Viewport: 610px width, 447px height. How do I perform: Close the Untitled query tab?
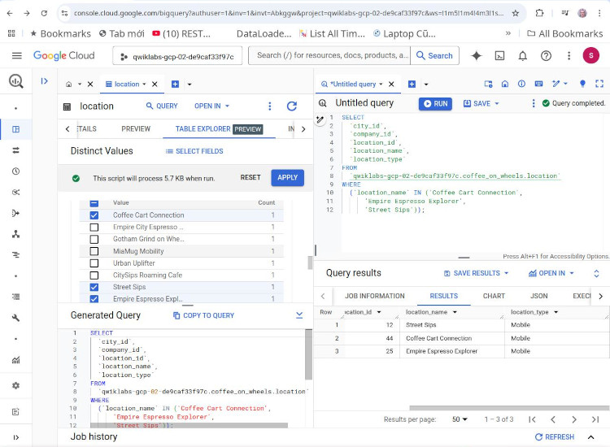[391, 84]
